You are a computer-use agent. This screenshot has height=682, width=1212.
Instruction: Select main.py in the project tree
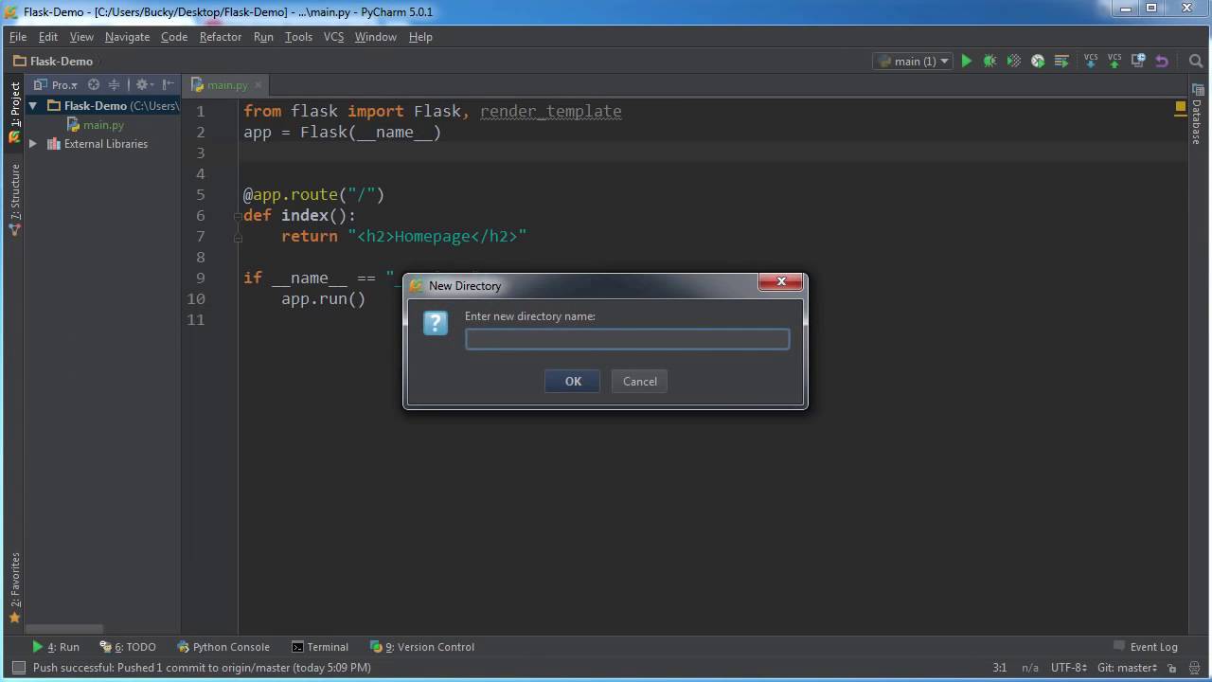pyautogui.click(x=103, y=125)
